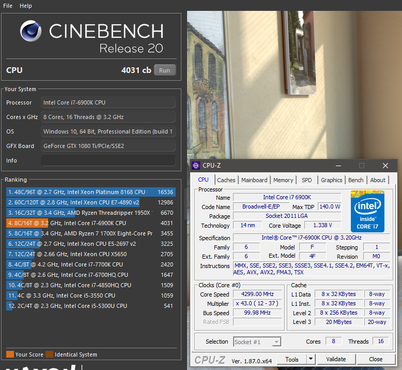Click the Core Voltage value 1.338 V
This screenshot has width=402, height=370.
tap(323, 225)
